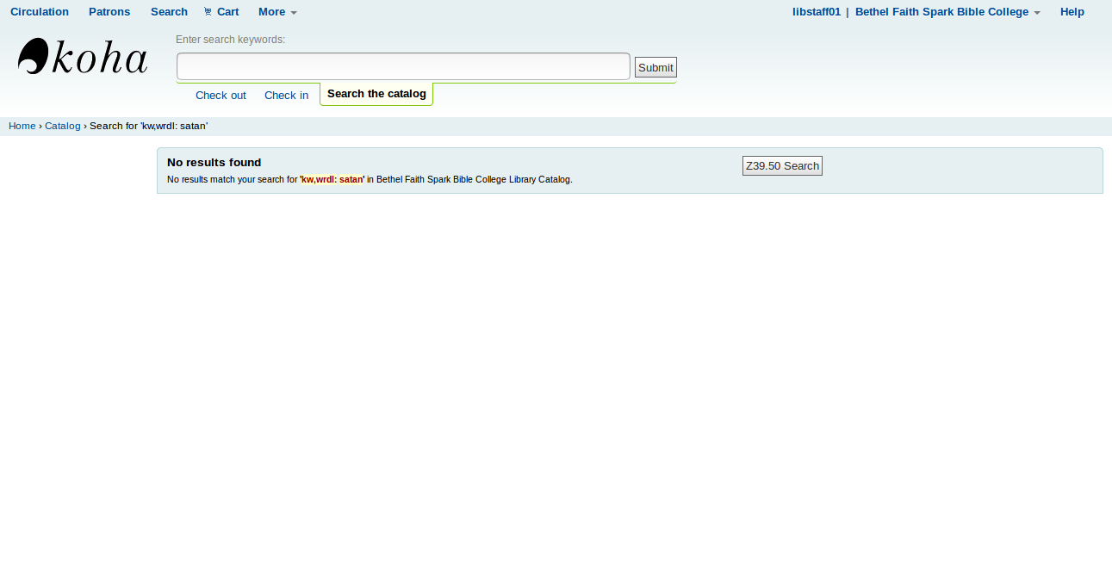The height and width of the screenshot is (577, 1112).
Task: Click the arrow beside More
Action: [x=294, y=13]
